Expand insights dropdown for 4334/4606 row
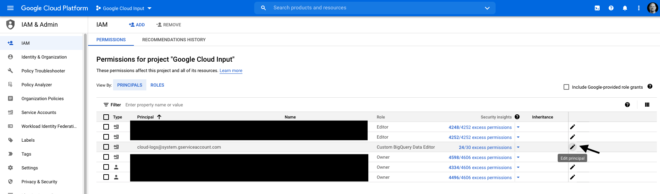Viewport: 660px width, 194px height. (x=518, y=167)
